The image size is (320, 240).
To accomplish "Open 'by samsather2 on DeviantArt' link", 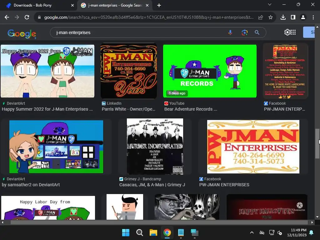I will (x=31, y=185).
